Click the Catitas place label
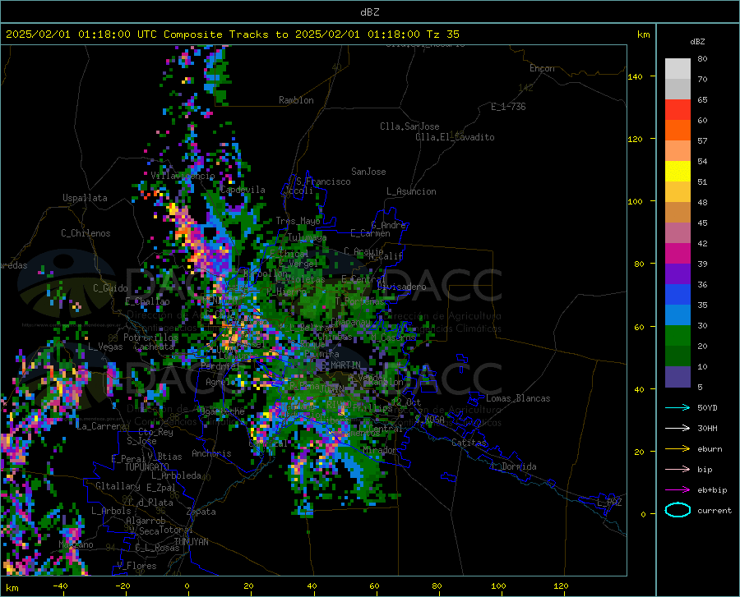 [x=469, y=443]
